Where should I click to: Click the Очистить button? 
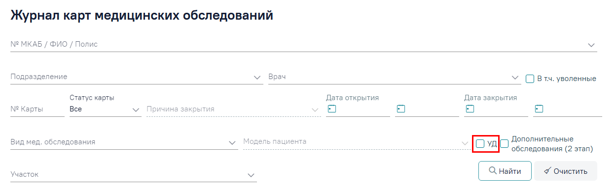pyautogui.click(x=566, y=171)
